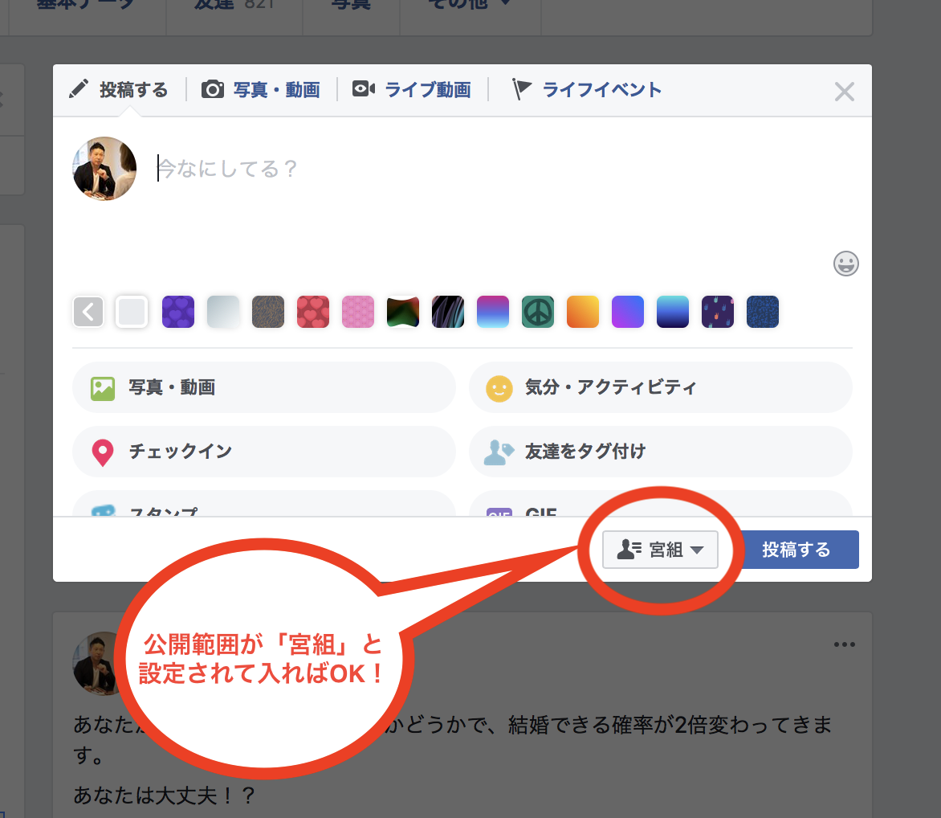
Task: Click post text あなたは大丈夫！？
Action: (x=165, y=796)
